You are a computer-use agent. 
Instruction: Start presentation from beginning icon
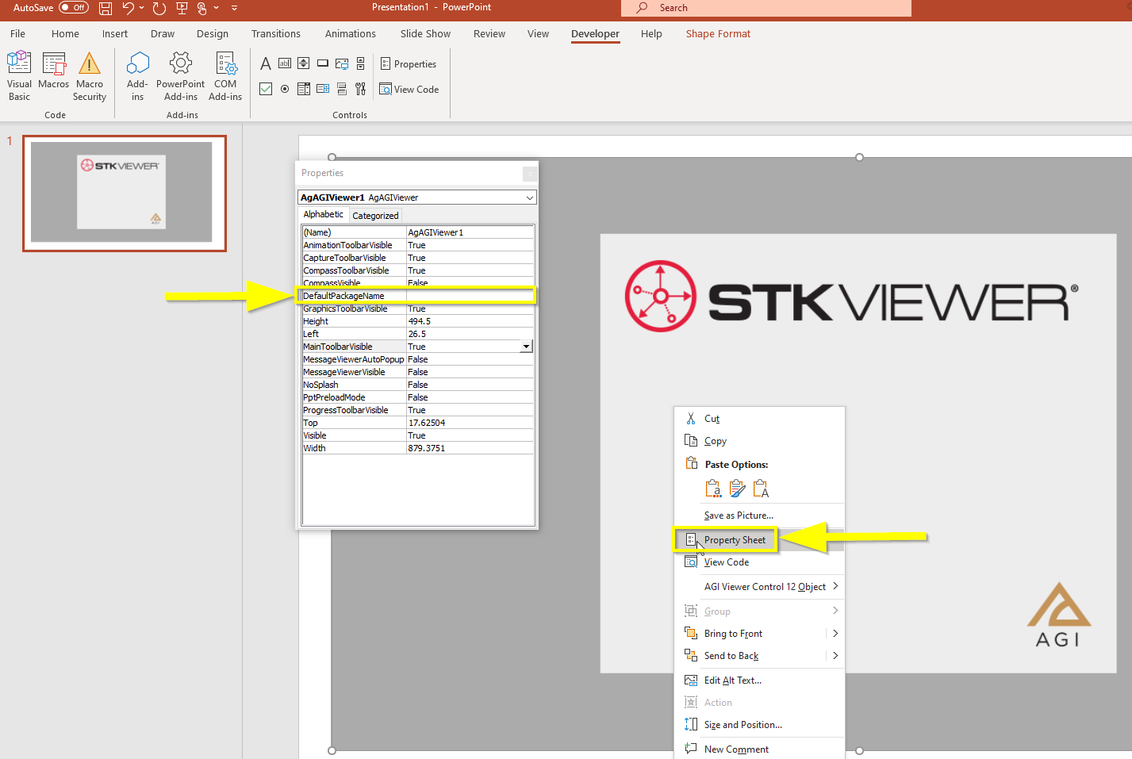pyautogui.click(x=182, y=8)
